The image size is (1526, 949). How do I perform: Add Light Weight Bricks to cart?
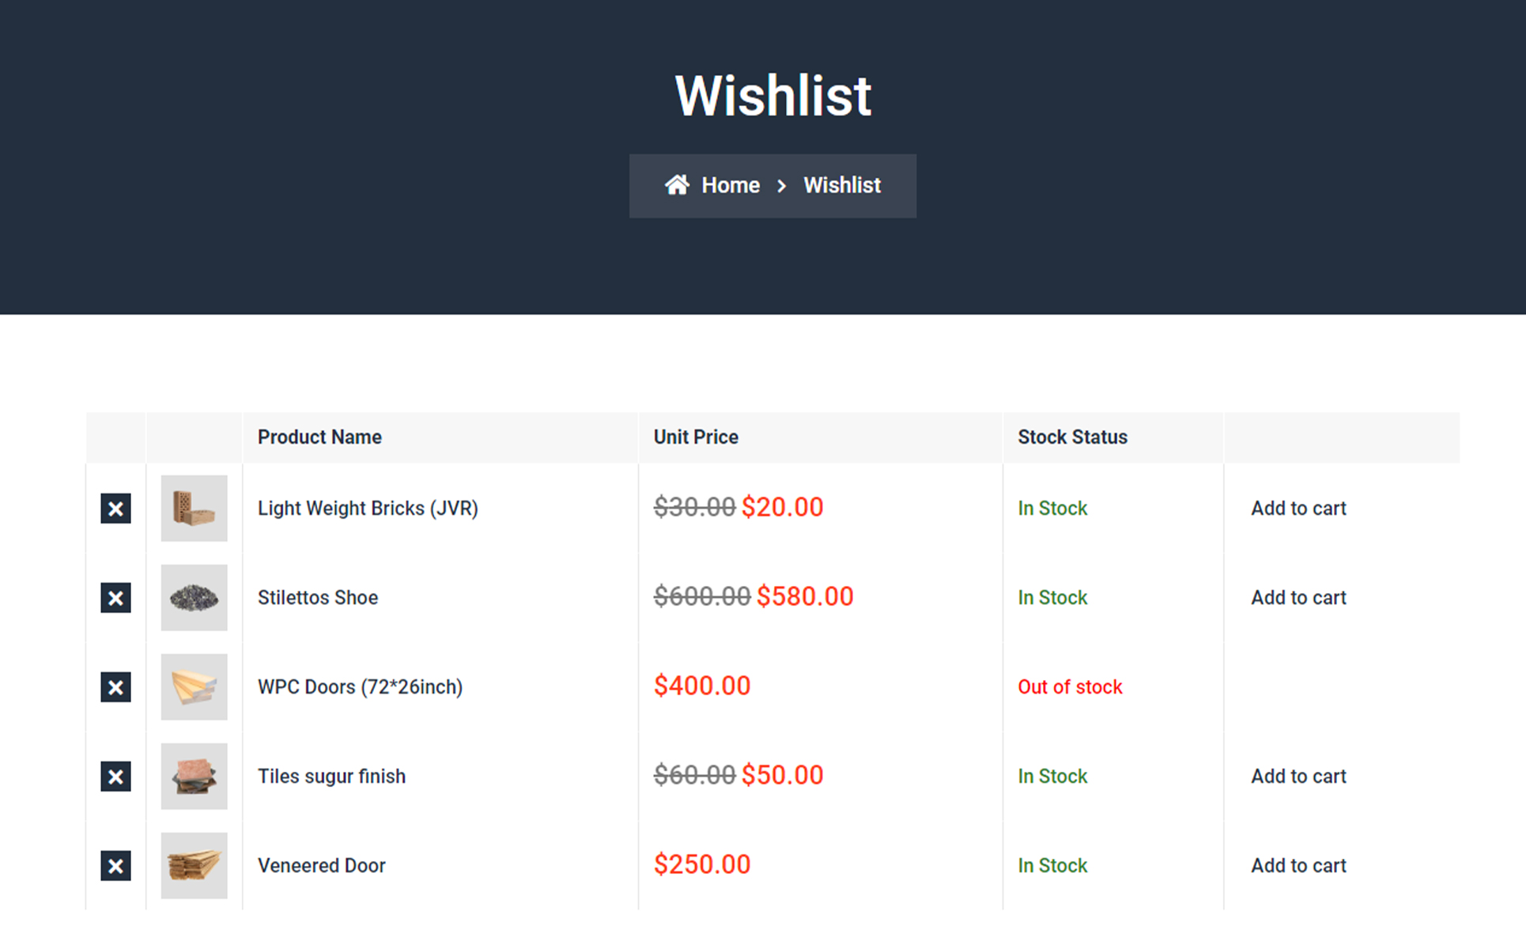tap(1297, 509)
